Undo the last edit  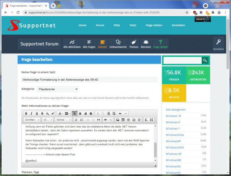120,113
